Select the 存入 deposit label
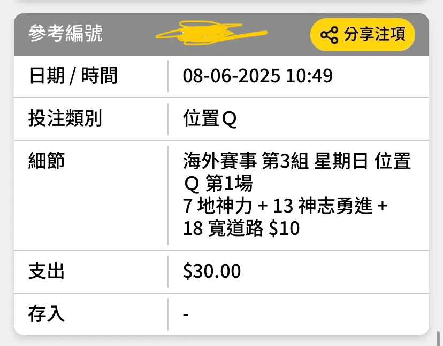This screenshot has height=346, width=443. point(47,314)
